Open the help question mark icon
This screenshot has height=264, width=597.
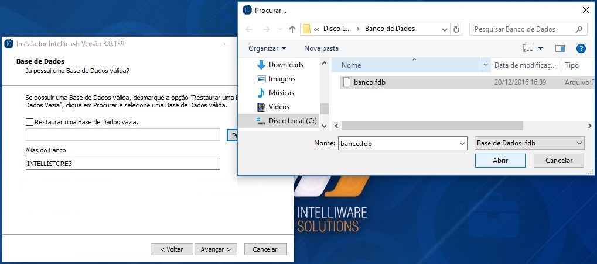tap(581, 48)
